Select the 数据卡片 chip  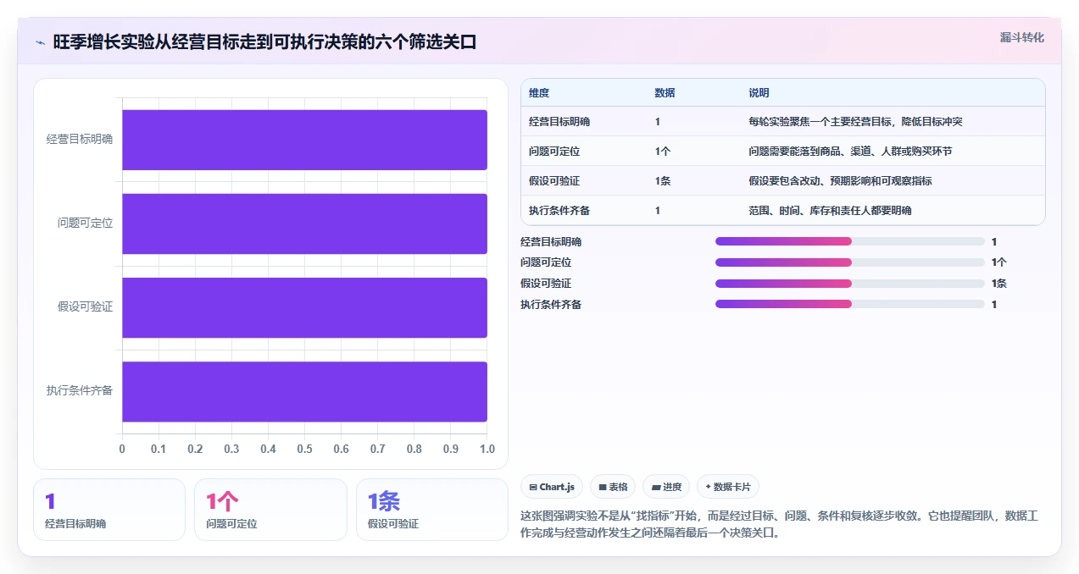(728, 487)
